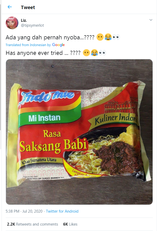Image resolution: width=157 pixels, height=231 pixels.
Task: Click the translated English tweet text
Action: 43,53
